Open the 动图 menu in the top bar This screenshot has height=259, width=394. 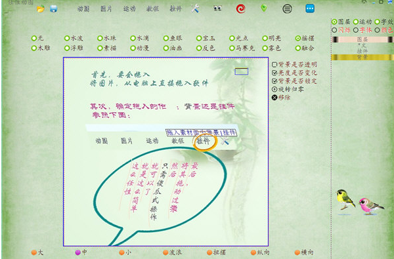coord(83,9)
